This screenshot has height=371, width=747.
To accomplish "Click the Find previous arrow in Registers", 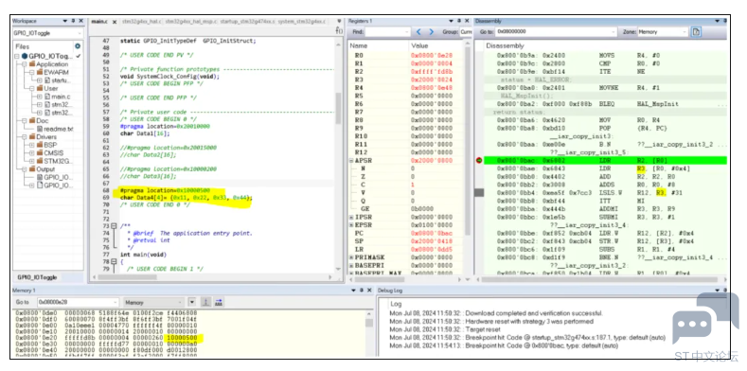I will click(419, 32).
